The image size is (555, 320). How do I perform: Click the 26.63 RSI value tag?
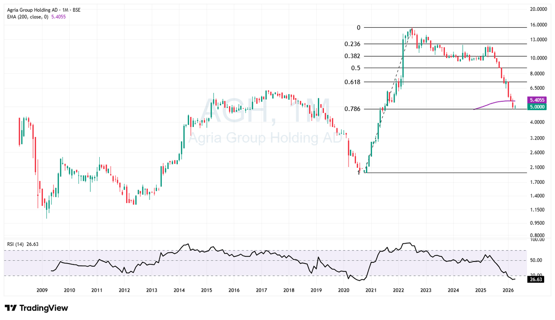[536, 280]
